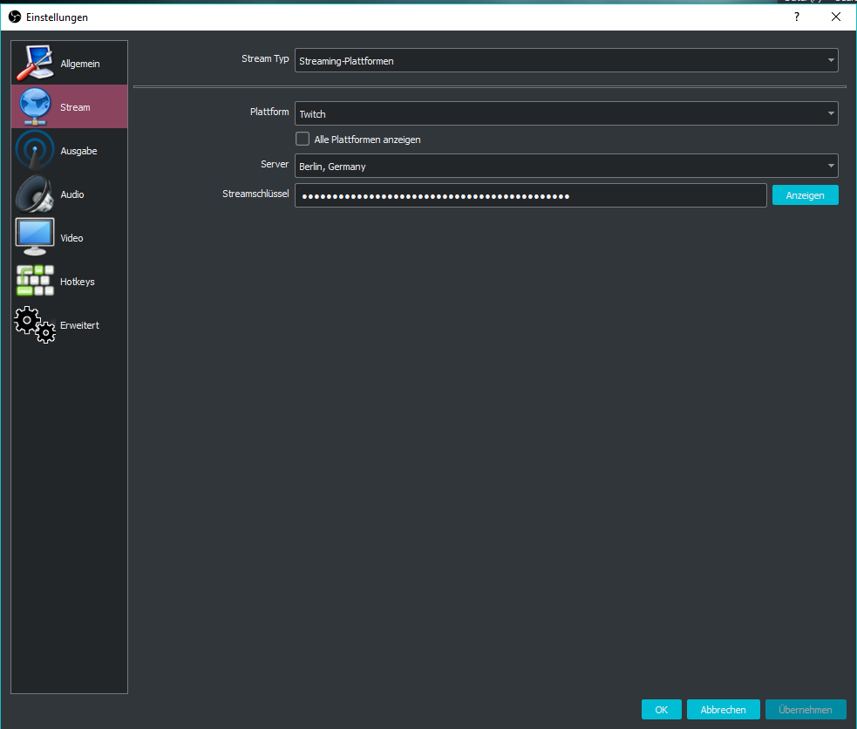This screenshot has height=729, width=857.
Task: Click the Übernehmen button
Action: (x=806, y=710)
